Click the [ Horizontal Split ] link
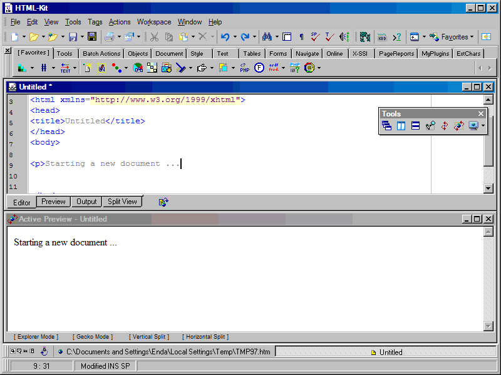The image size is (501, 375). coord(205,337)
